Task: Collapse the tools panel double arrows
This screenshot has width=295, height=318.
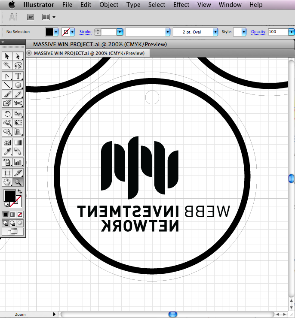Action: coord(3,42)
